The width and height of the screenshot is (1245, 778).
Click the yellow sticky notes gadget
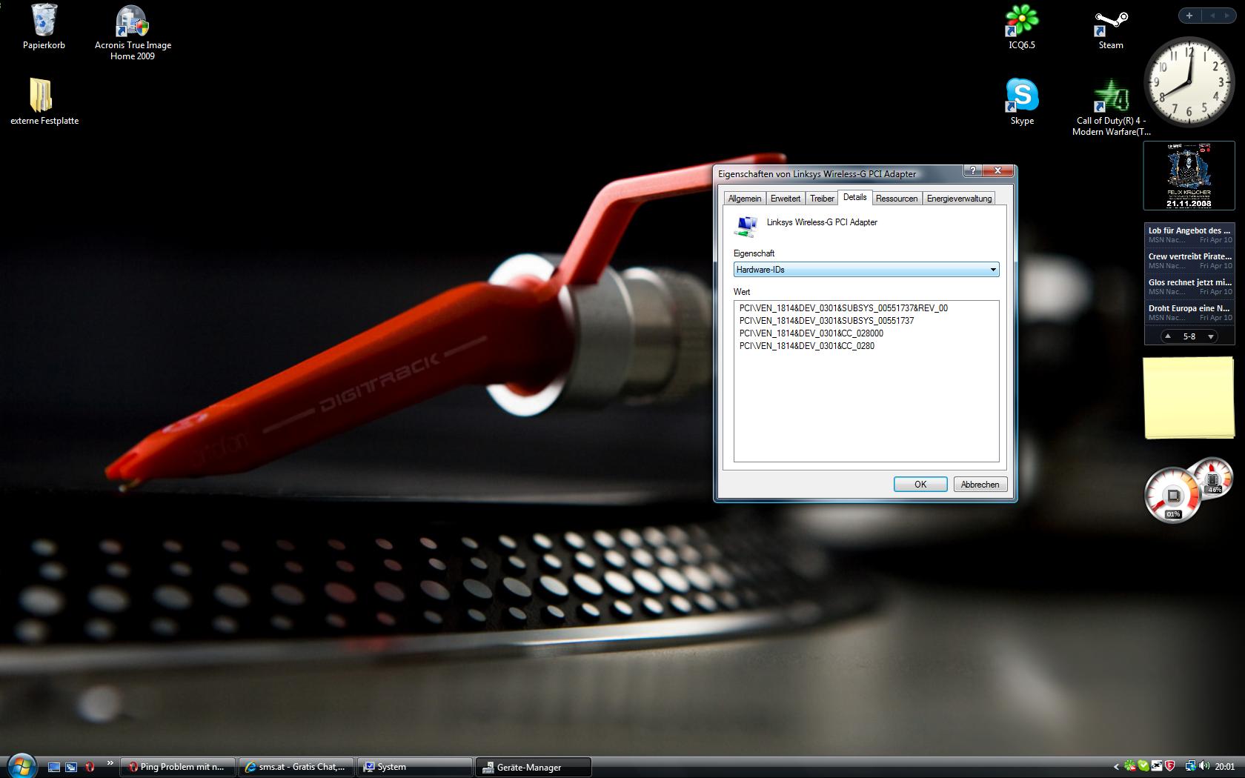[1189, 398]
